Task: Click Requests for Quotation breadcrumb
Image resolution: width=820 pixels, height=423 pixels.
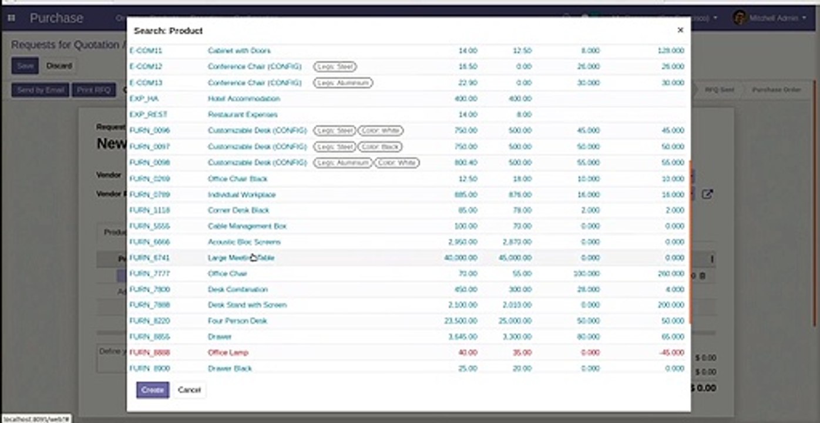Action: (x=66, y=45)
